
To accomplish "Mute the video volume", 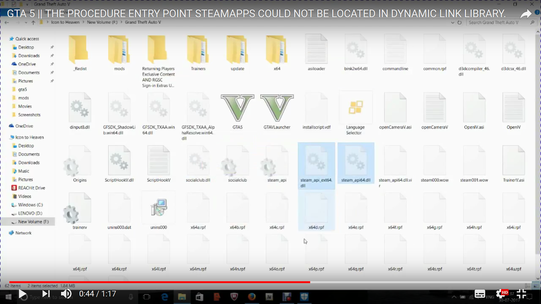I will click(x=66, y=294).
